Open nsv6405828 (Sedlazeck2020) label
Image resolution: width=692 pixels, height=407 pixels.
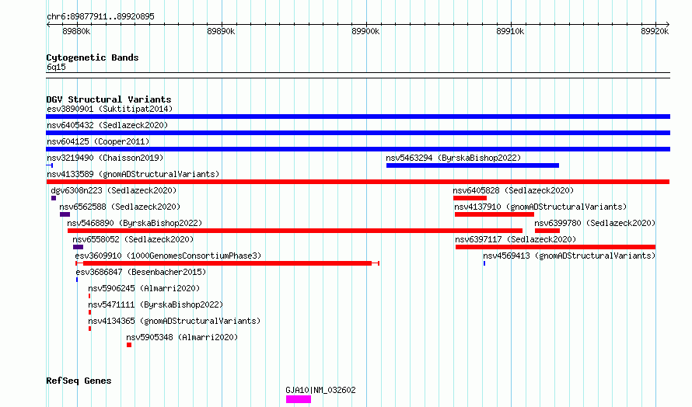513,190
